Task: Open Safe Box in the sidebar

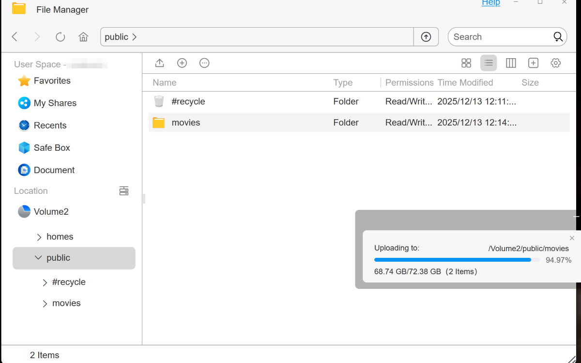Action: (x=52, y=148)
